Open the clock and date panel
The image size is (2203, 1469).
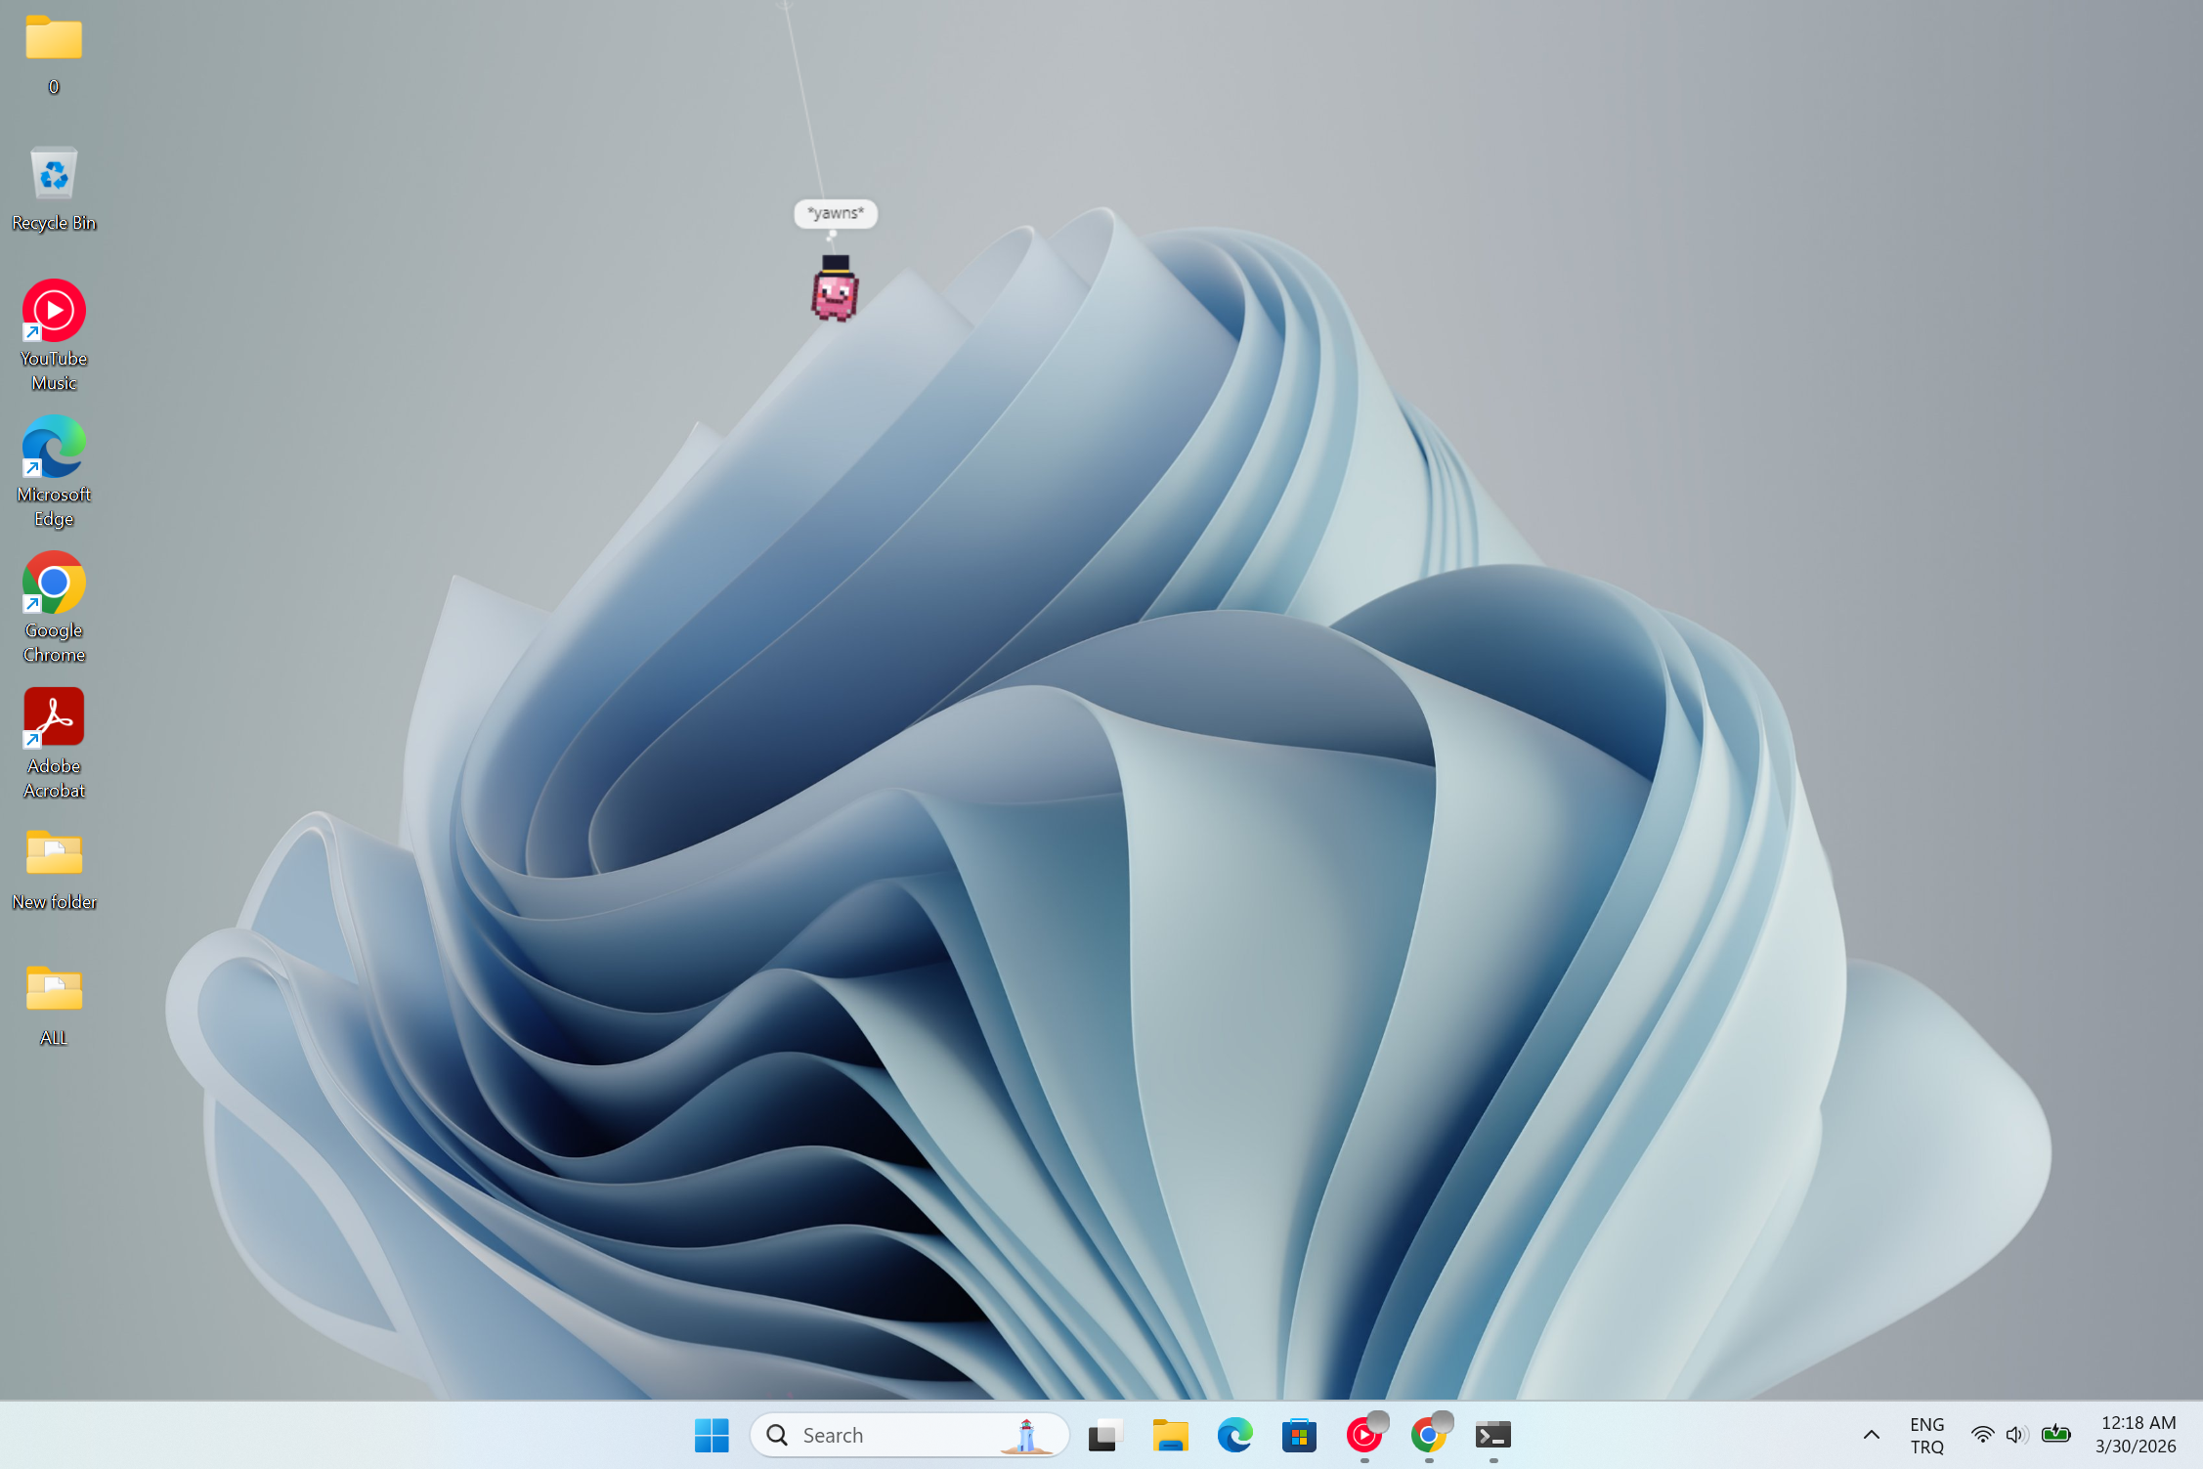pyautogui.click(x=2137, y=1435)
